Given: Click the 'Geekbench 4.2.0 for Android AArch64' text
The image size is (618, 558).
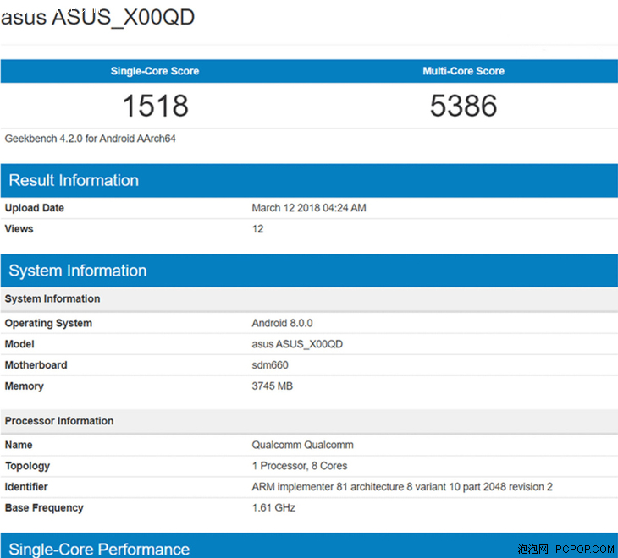Looking at the screenshot, I should click(90, 139).
